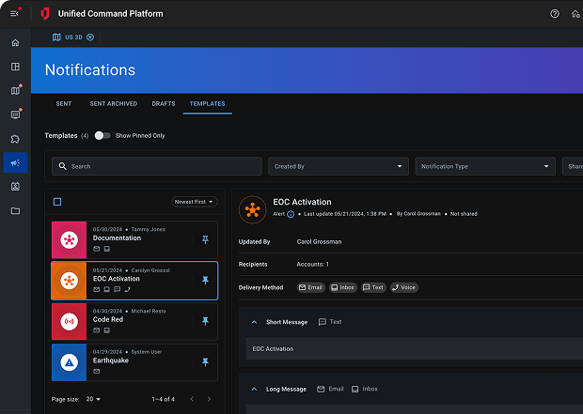The height and width of the screenshot is (414, 583).
Task: Click pin icon on Earthquake template
Action: coord(206,362)
